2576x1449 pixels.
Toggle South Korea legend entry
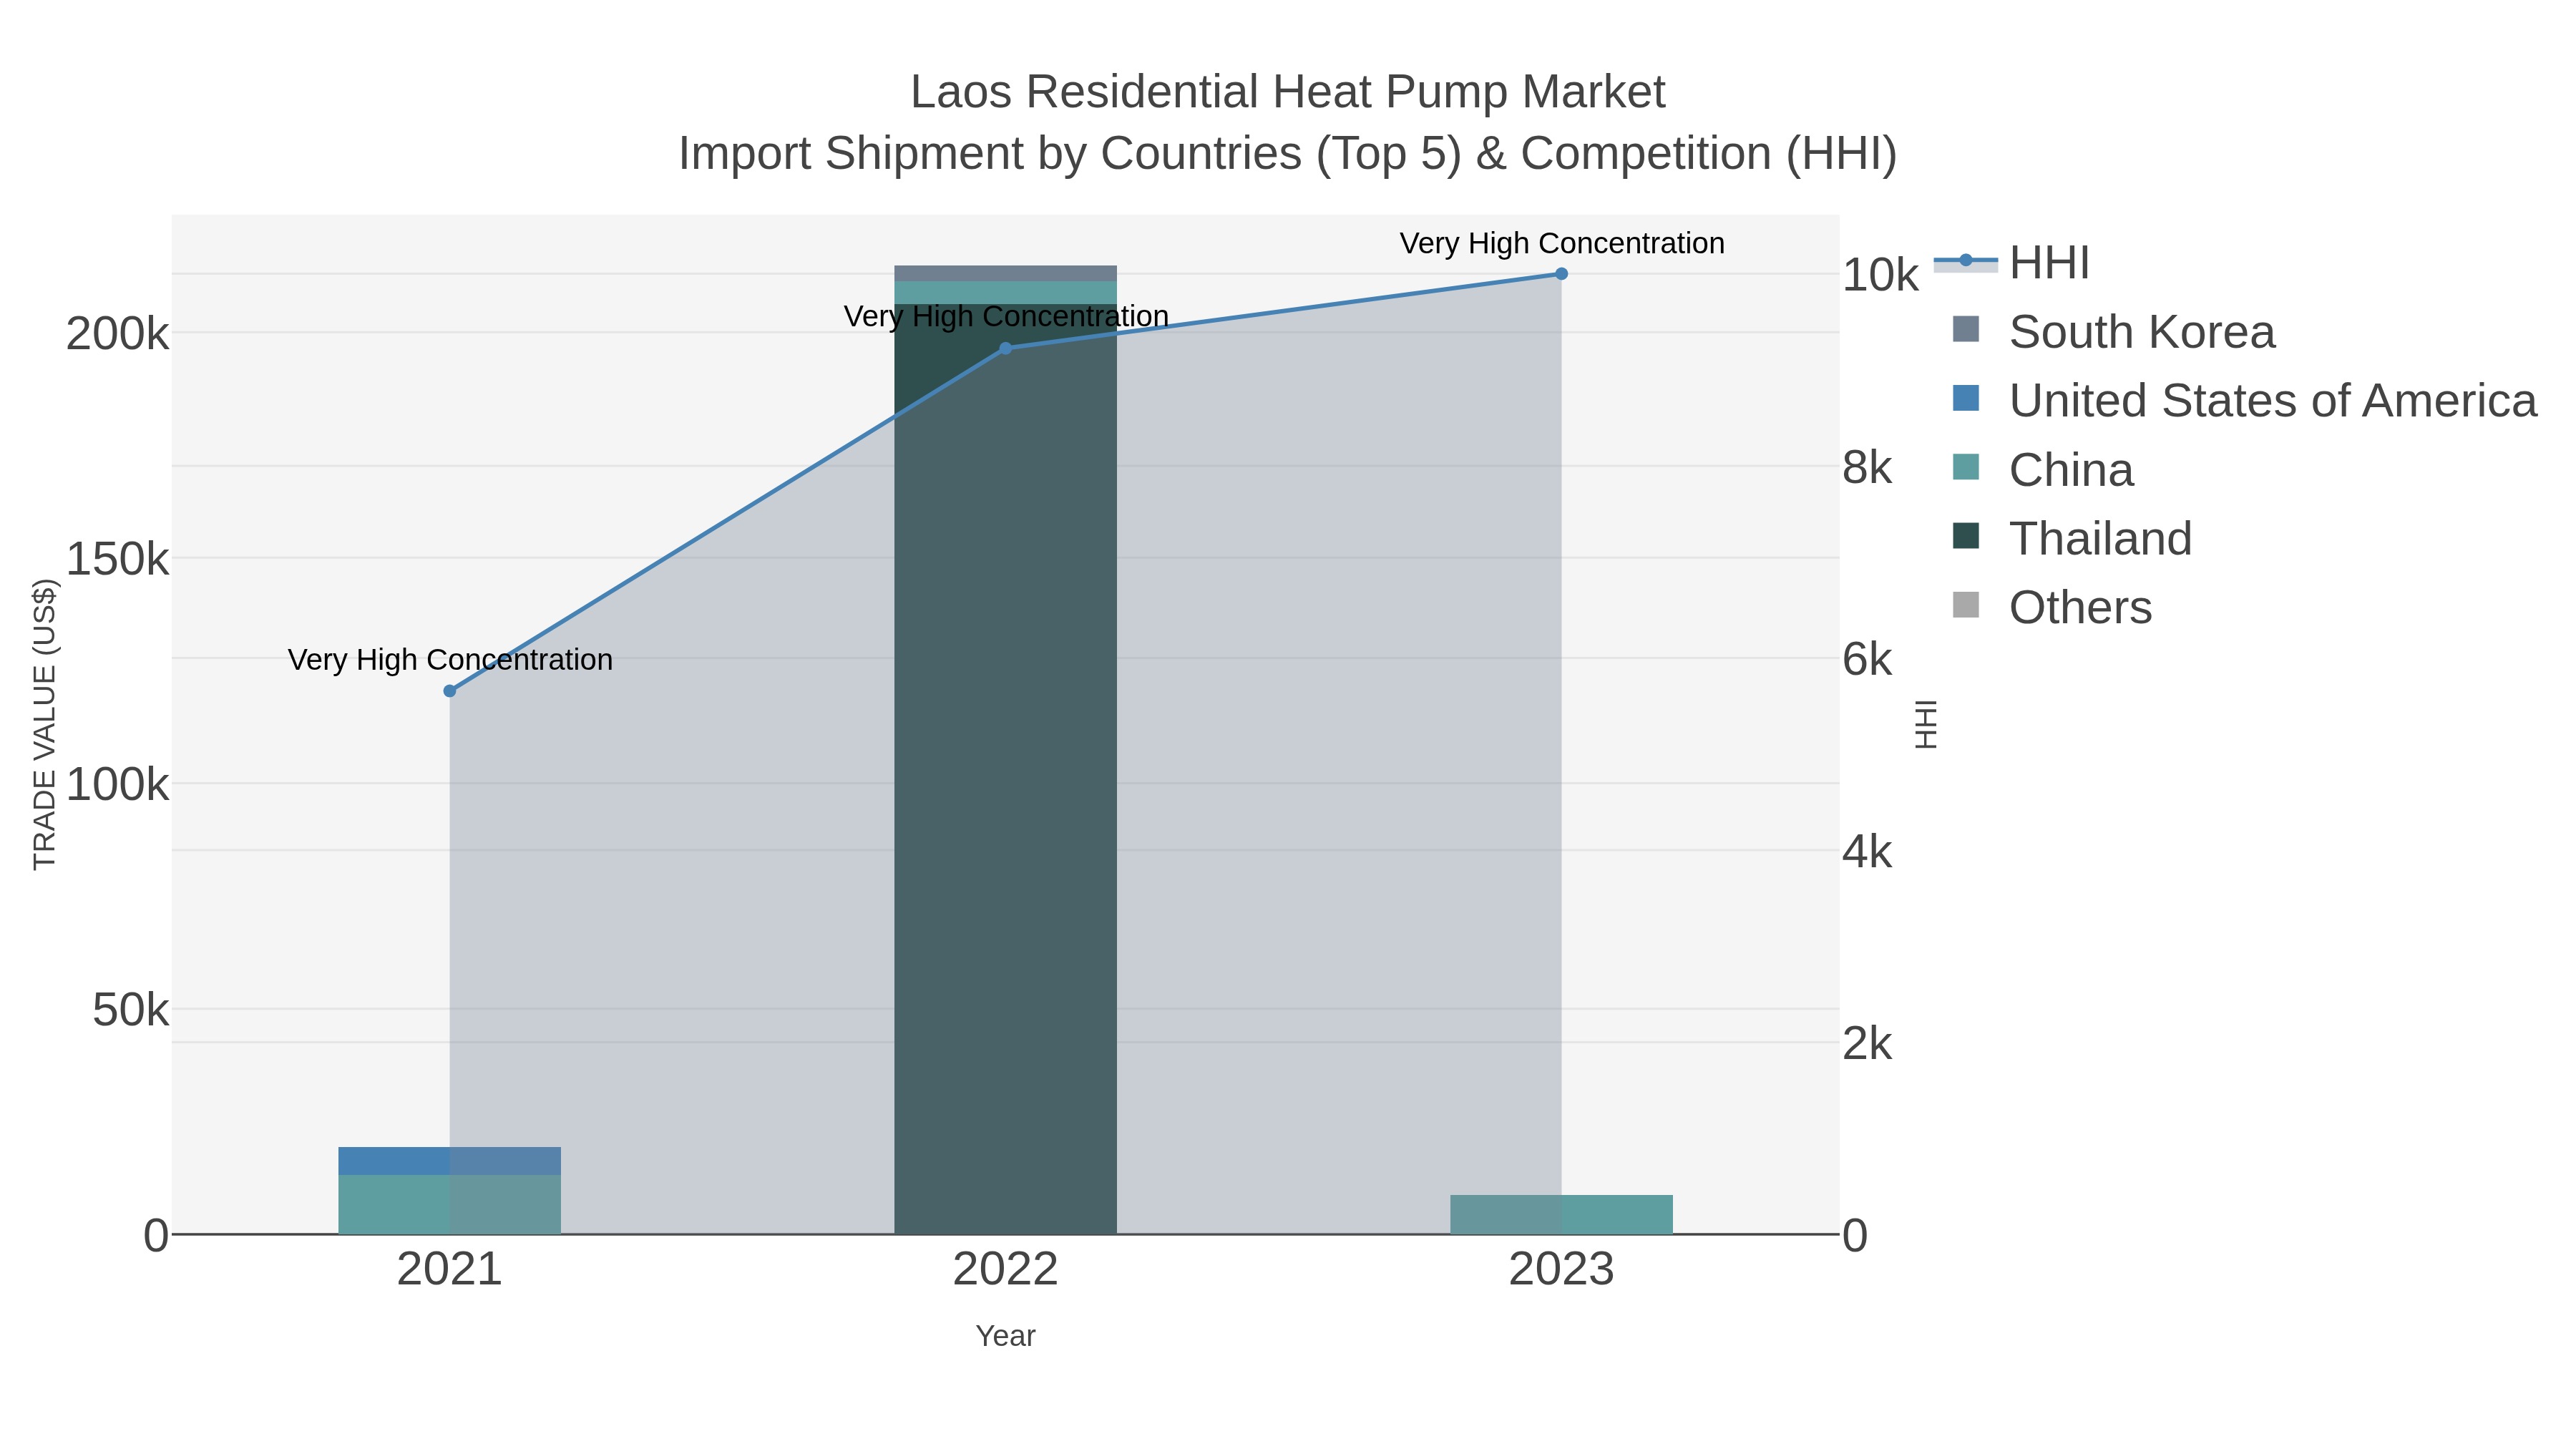click(2114, 332)
